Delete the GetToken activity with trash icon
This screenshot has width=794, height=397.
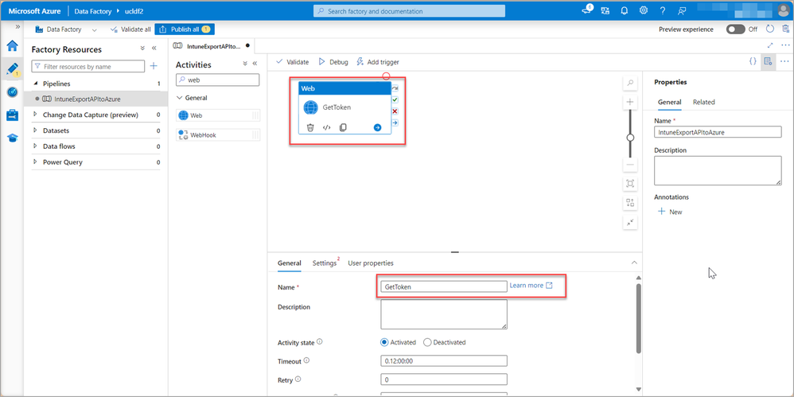pyautogui.click(x=311, y=127)
